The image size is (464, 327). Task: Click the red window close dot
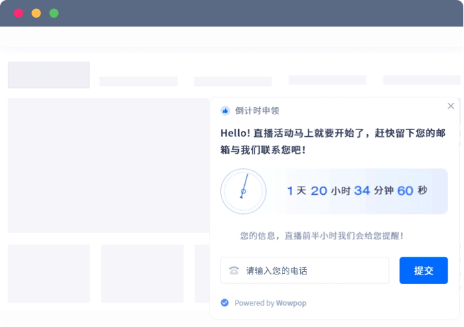coord(18,14)
